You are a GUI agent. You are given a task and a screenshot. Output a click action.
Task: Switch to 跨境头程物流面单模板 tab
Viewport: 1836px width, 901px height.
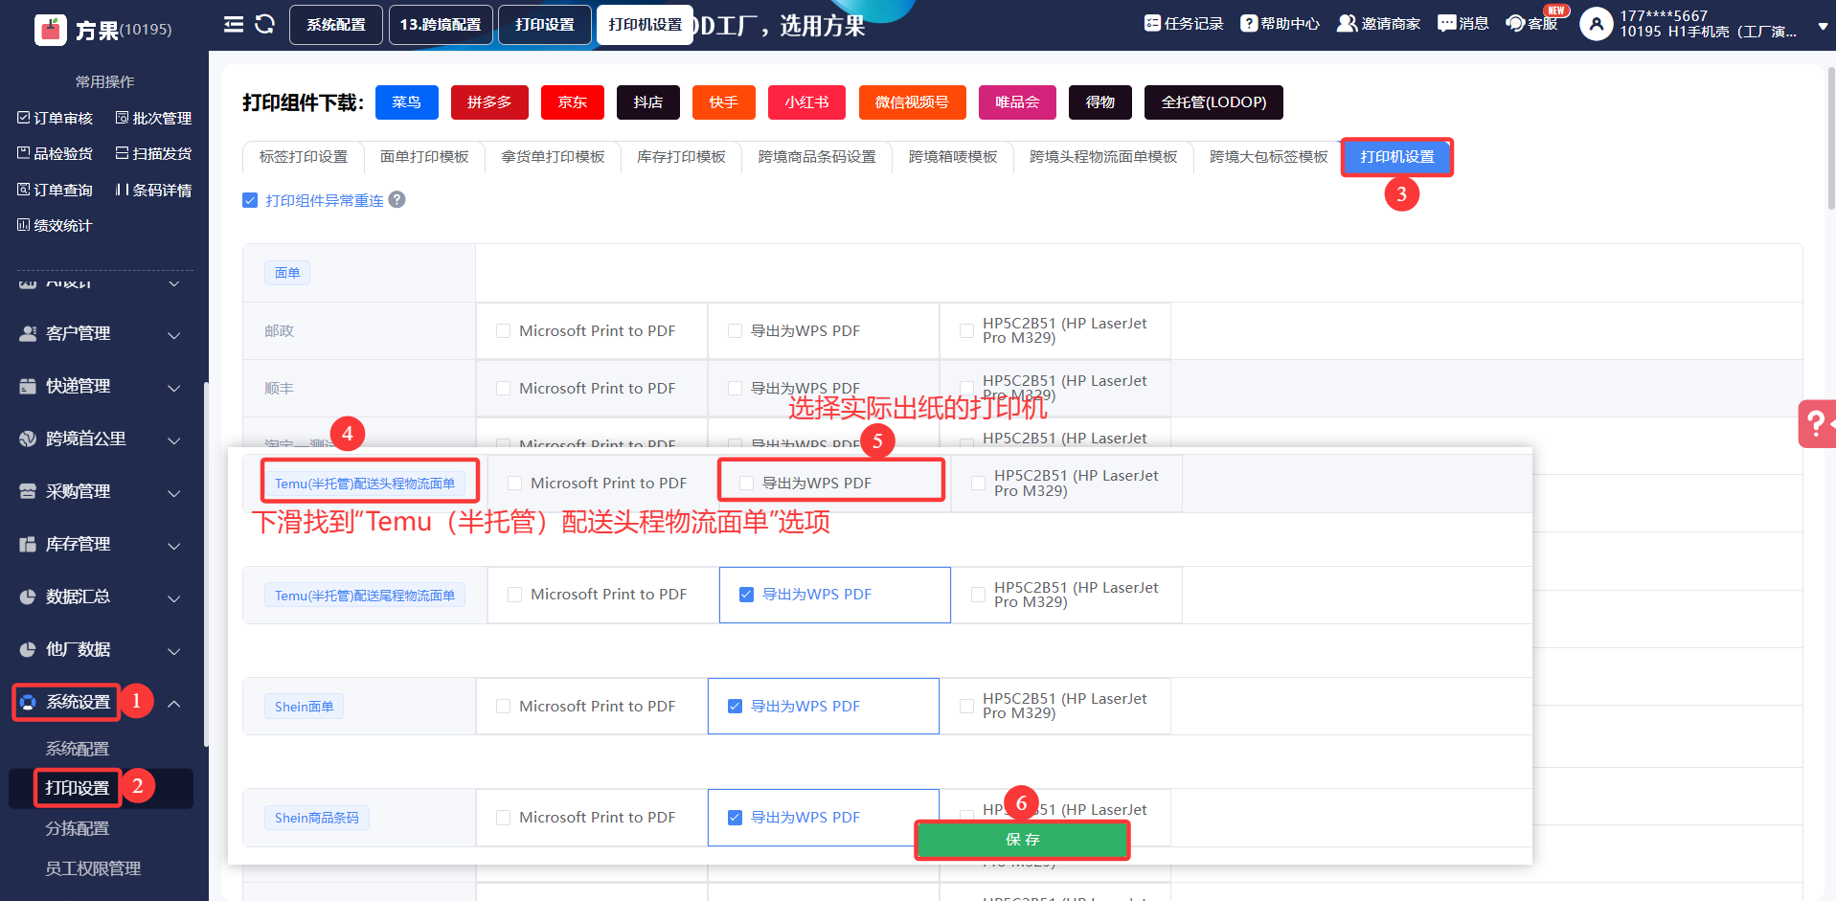(1103, 157)
